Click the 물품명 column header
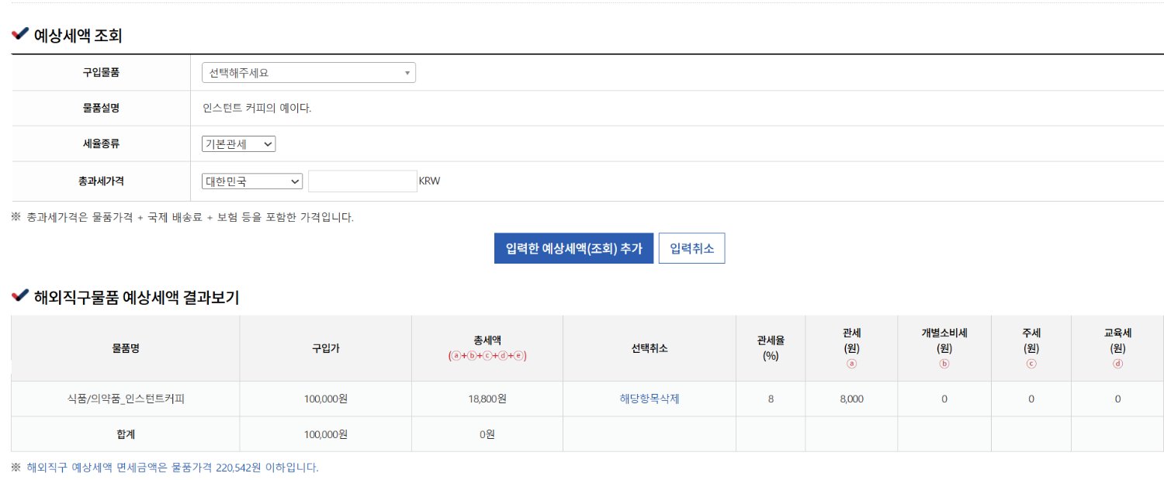Image resolution: width=1164 pixels, height=480 pixels. pyautogui.click(x=126, y=348)
